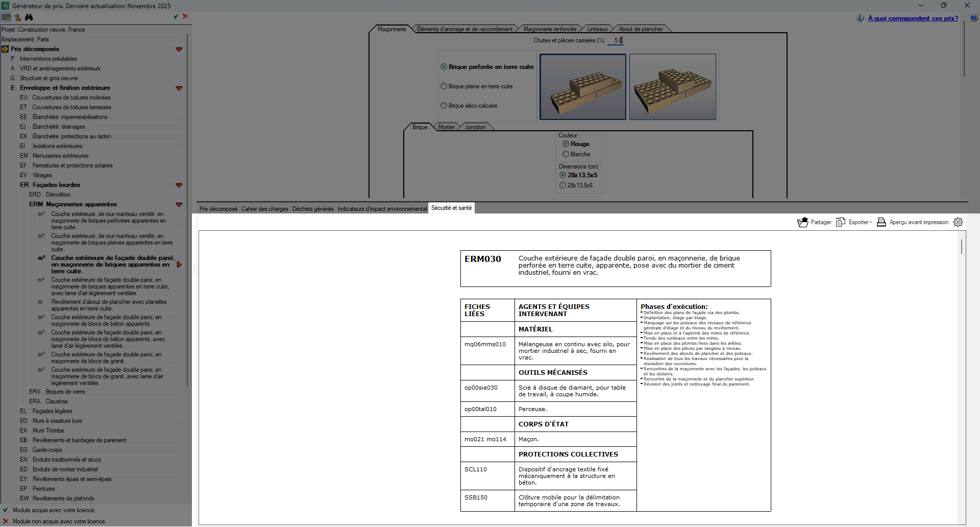This screenshot has width=980, height=527.
Task: Accept with the green checkmark icon
Action: (x=176, y=16)
